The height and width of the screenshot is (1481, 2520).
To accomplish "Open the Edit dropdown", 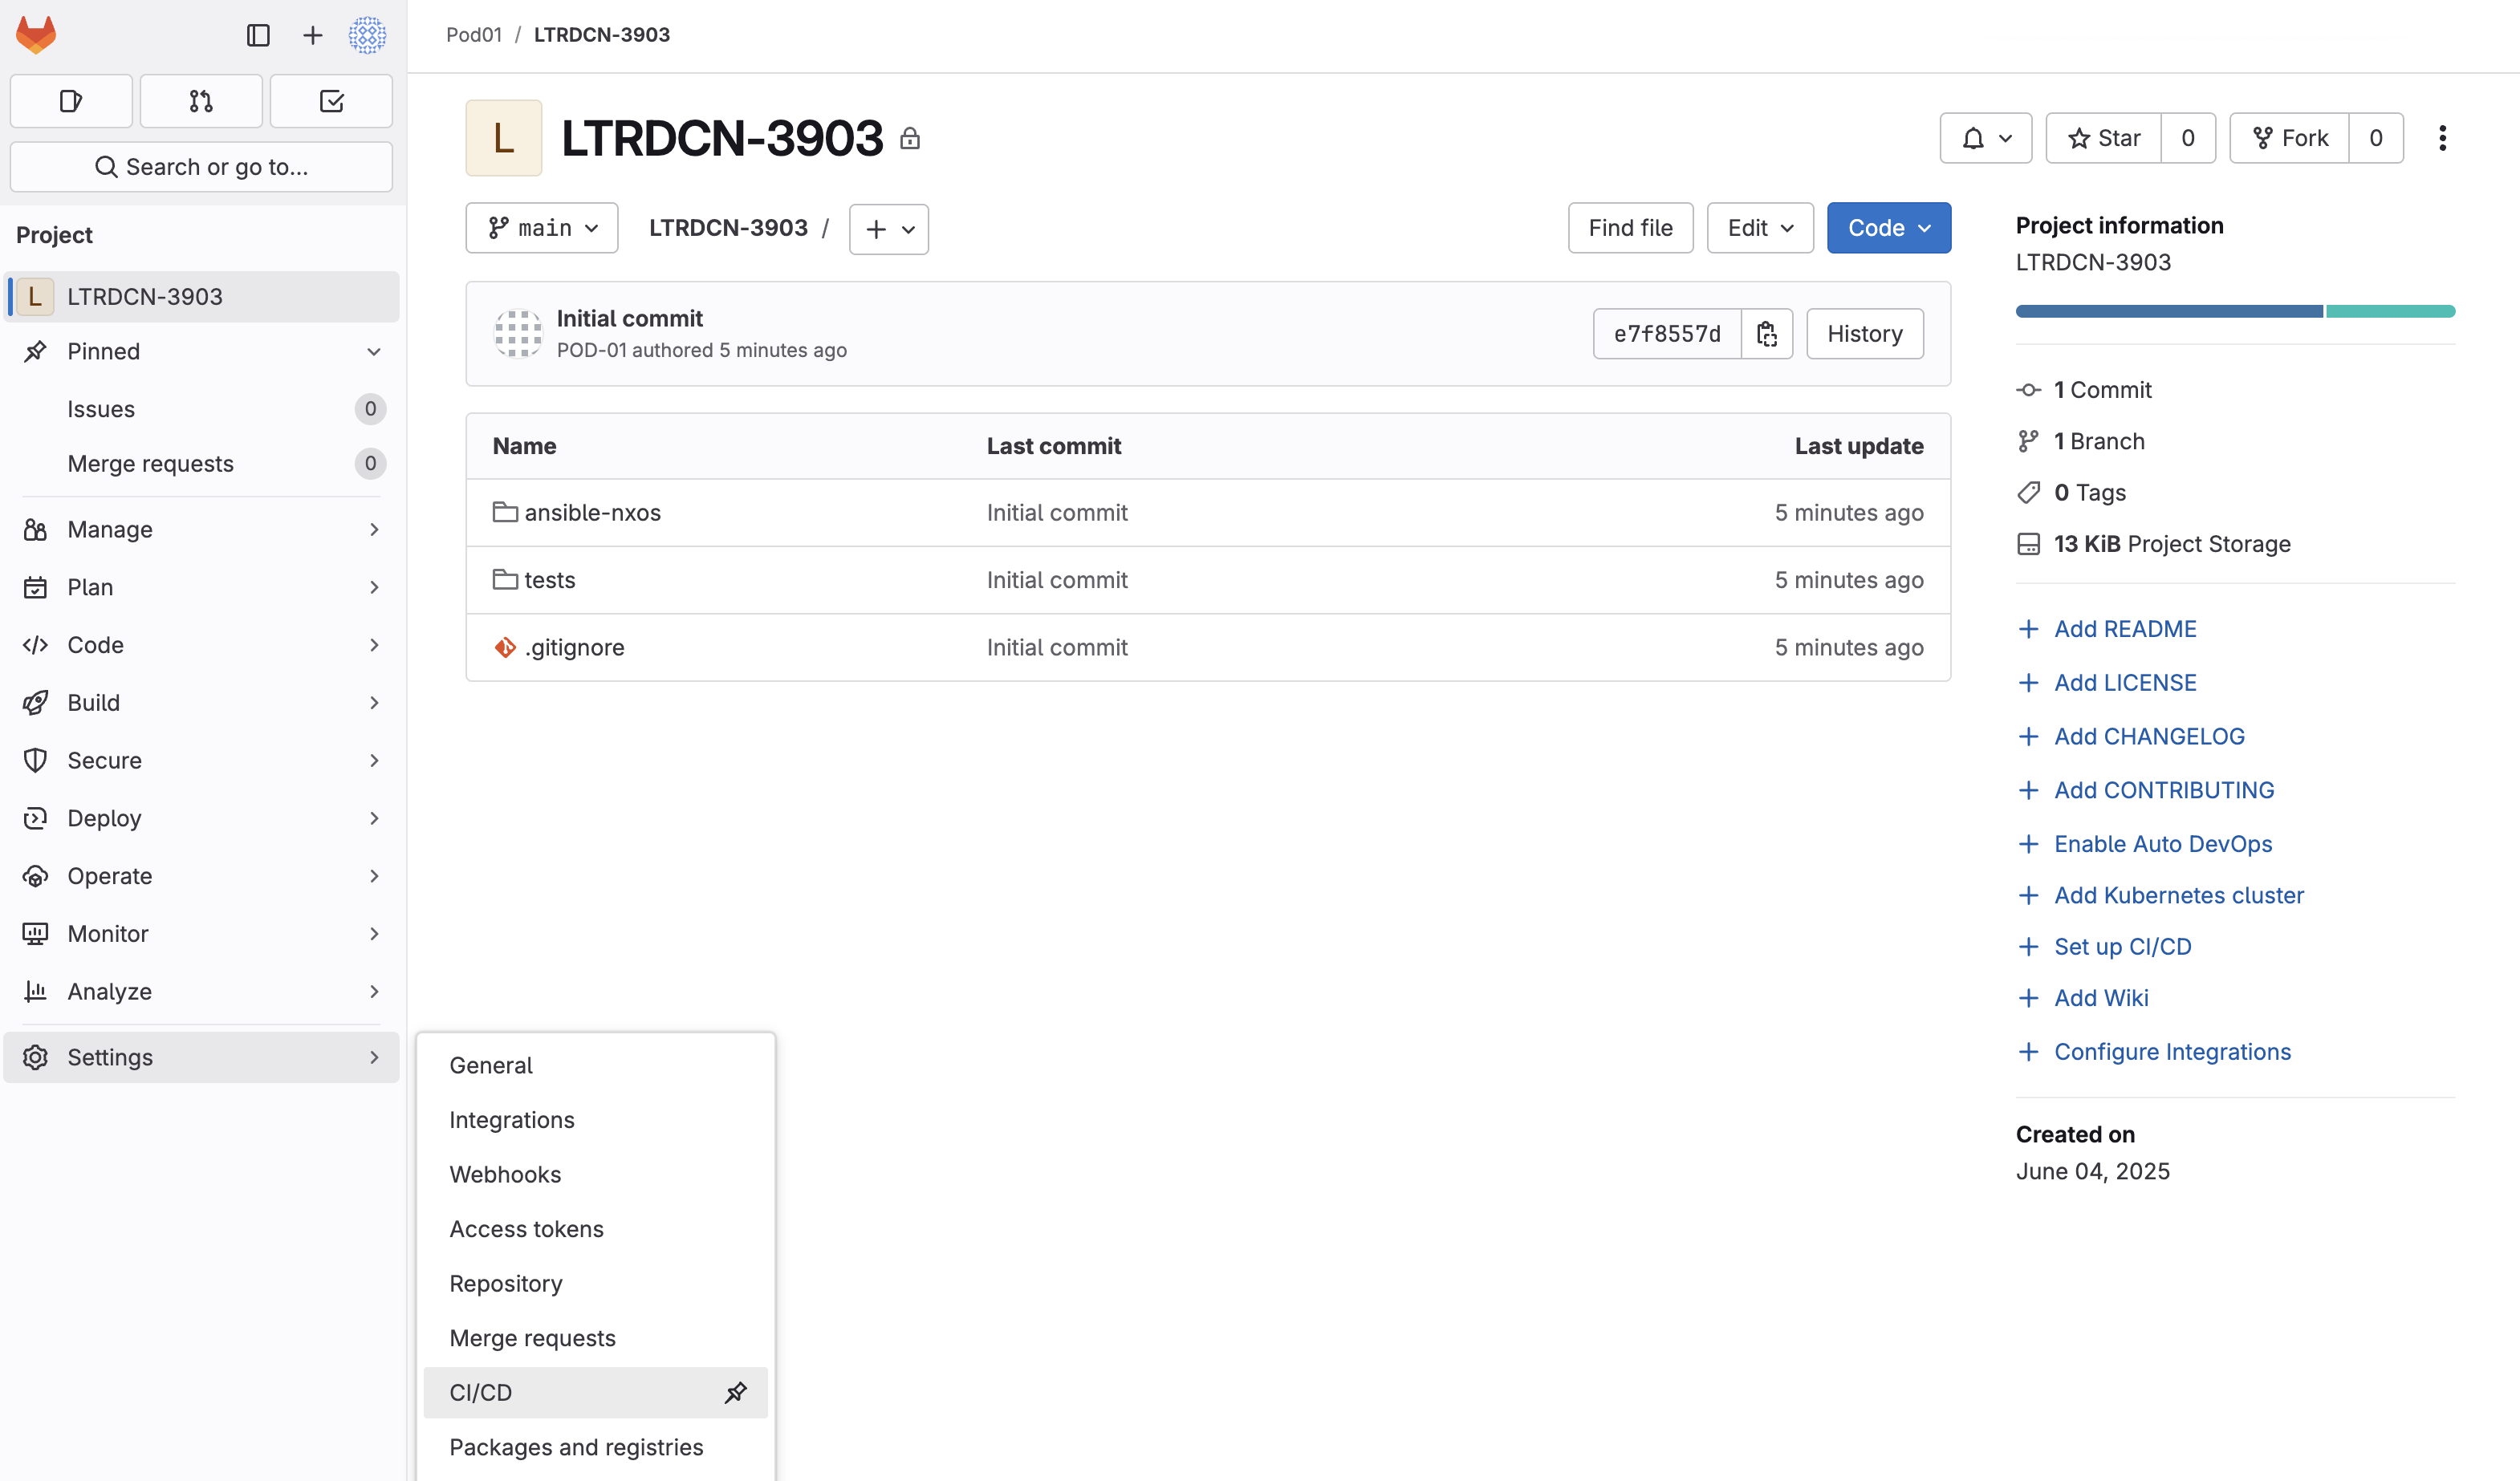I will pyautogui.click(x=1760, y=228).
